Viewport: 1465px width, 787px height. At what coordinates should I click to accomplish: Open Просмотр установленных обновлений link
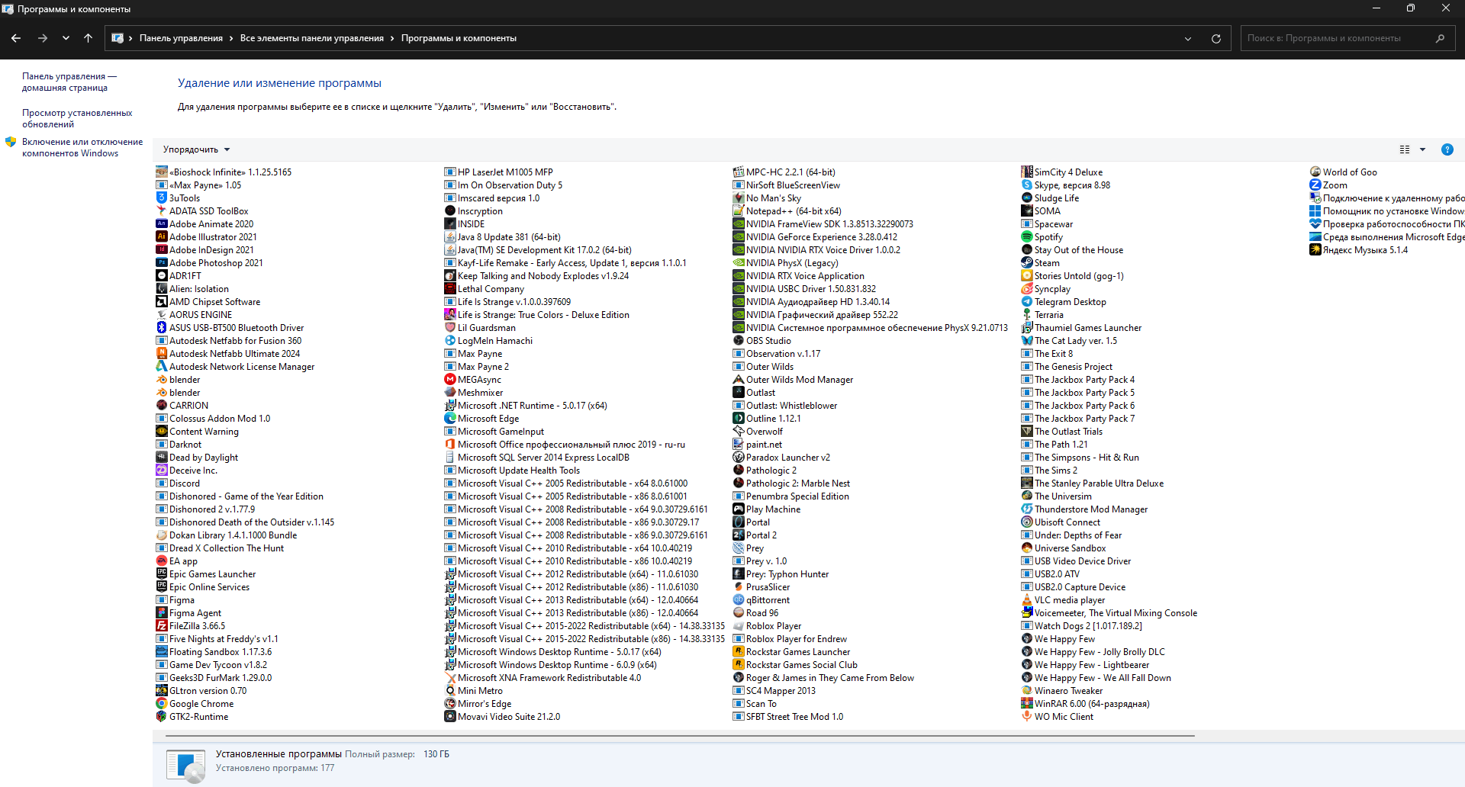point(77,118)
